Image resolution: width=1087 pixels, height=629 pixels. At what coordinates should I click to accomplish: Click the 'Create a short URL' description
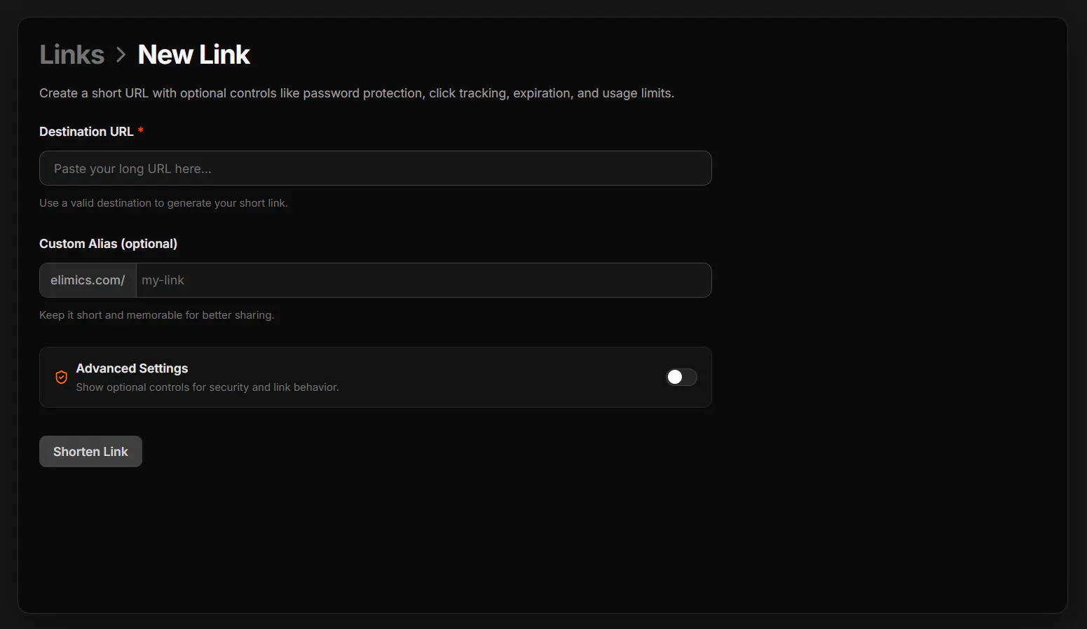click(357, 93)
